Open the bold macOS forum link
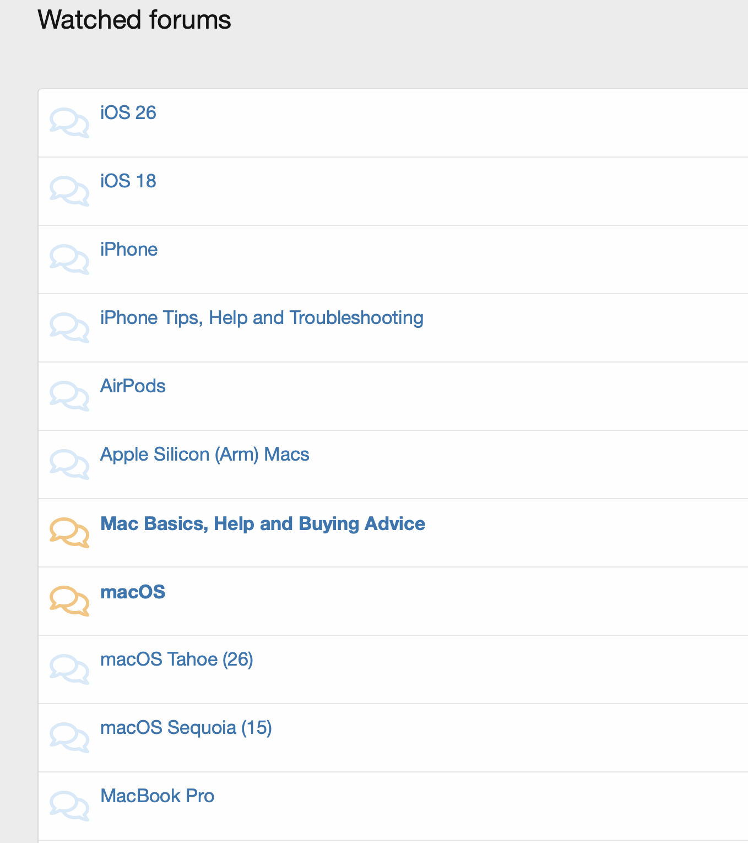748x843 pixels. pos(133,592)
